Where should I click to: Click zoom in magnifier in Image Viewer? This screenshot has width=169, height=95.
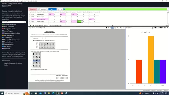tap(118, 28)
